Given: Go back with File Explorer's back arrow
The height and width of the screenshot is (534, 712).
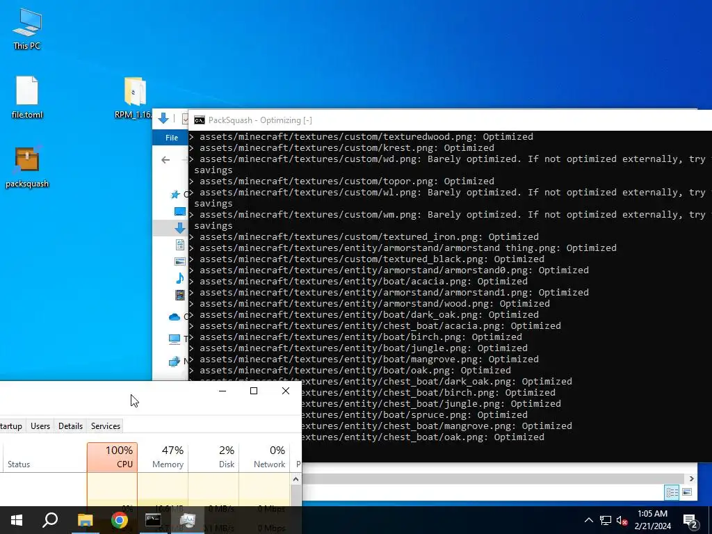Looking at the screenshot, I should (165, 160).
